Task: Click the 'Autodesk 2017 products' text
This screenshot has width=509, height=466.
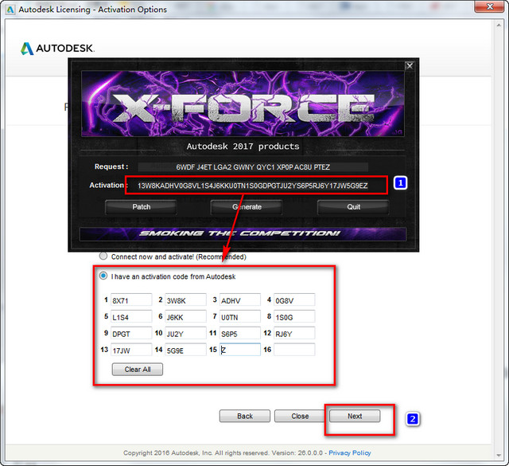Action: point(243,147)
